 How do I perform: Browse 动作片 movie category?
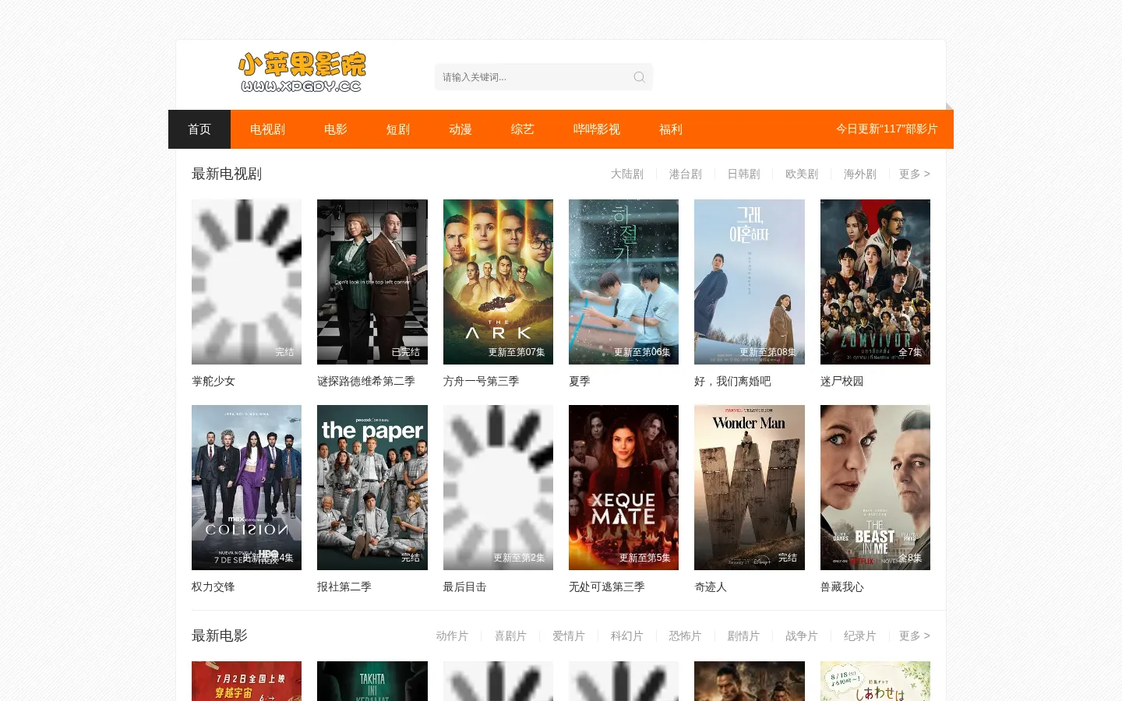click(x=453, y=636)
